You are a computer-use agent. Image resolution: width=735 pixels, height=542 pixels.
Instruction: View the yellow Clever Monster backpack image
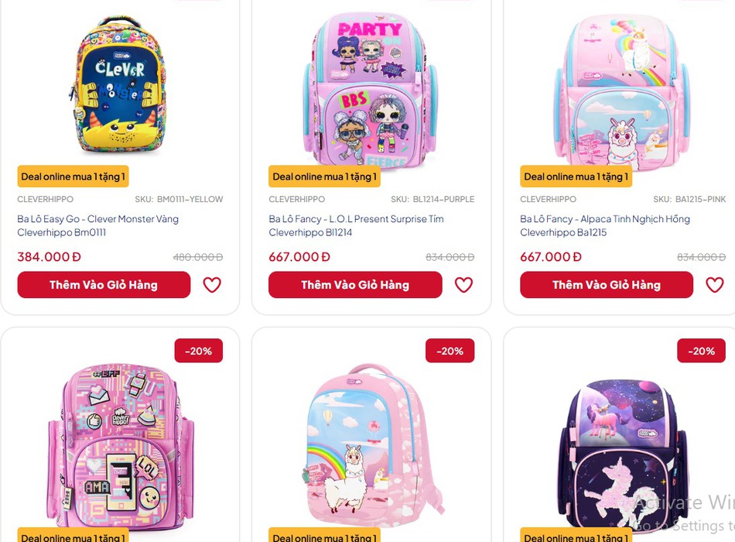(119, 85)
